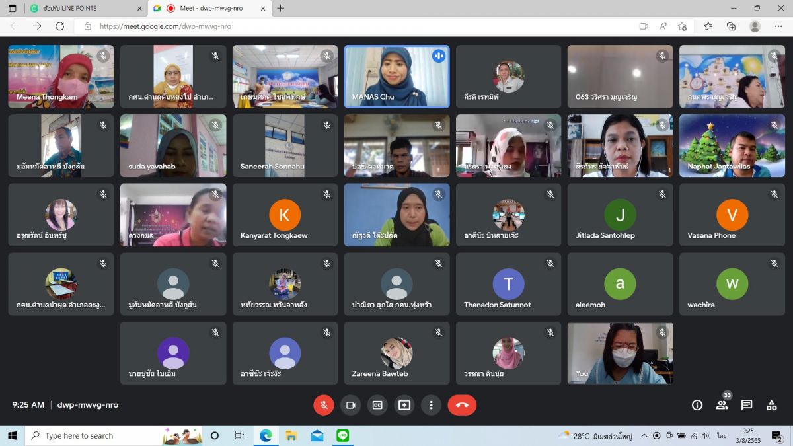Open the meeting details info icon
793x446 pixels.
click(697, 405)
